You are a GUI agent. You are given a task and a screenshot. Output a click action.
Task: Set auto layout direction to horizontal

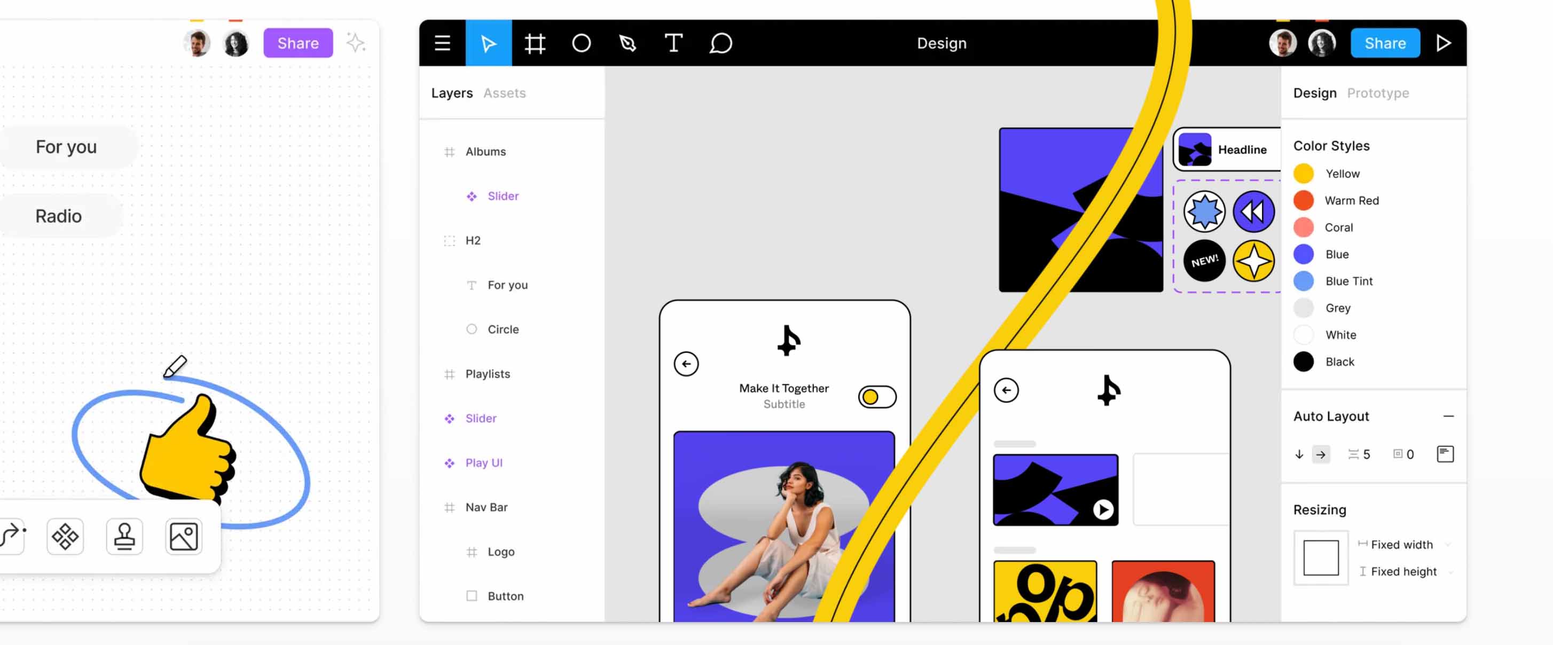(1320, 454)
